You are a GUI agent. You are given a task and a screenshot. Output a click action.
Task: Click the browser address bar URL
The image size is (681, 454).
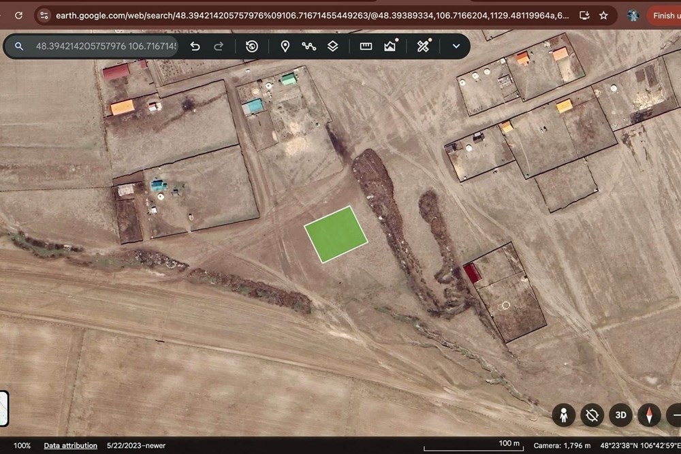pyautogui.click(x=312, y=16)
